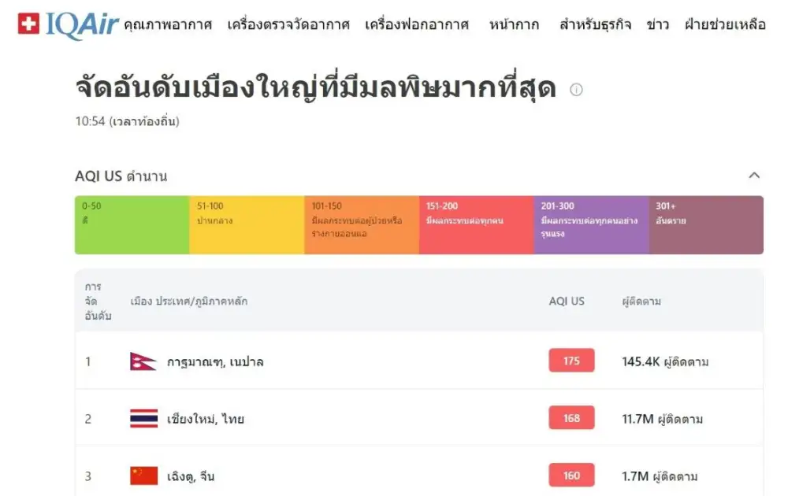Open the เครื่องฟอกอากาศ menu
Image resolution: width=788 pixels, height=496 pixels.
pos(417,24)
